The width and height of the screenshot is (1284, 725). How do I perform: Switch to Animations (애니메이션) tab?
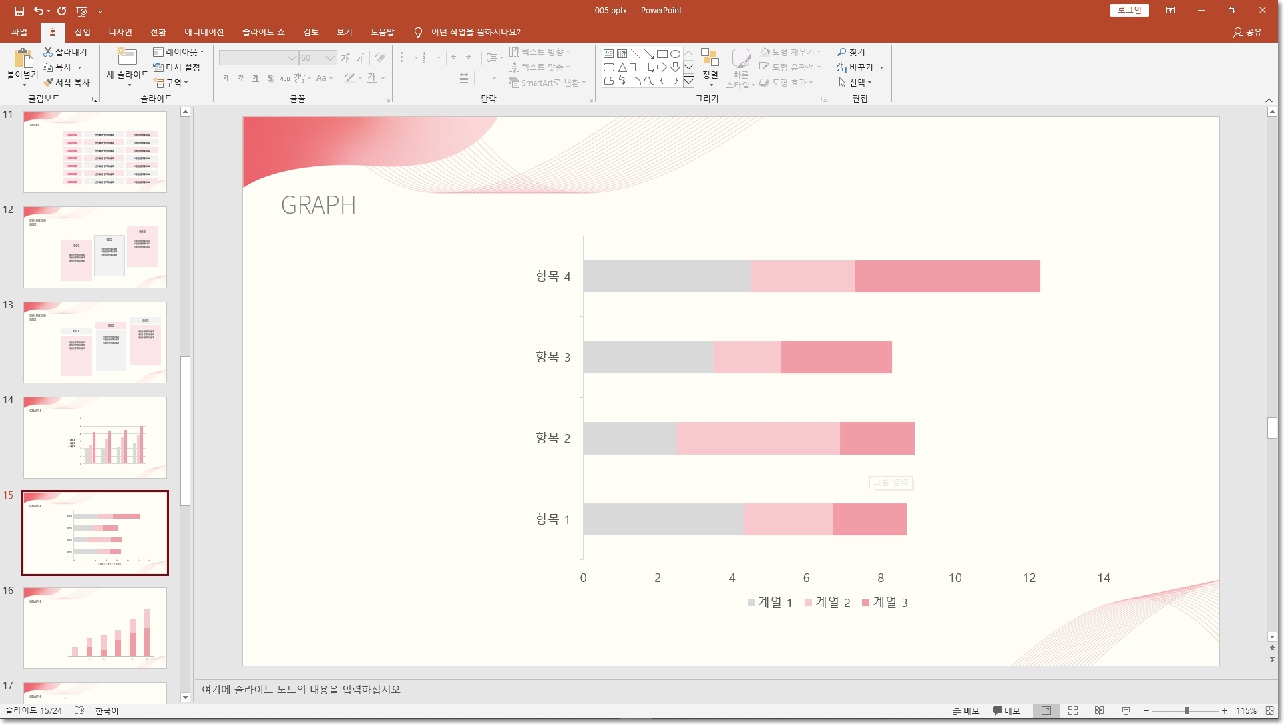tap(204, 32)
